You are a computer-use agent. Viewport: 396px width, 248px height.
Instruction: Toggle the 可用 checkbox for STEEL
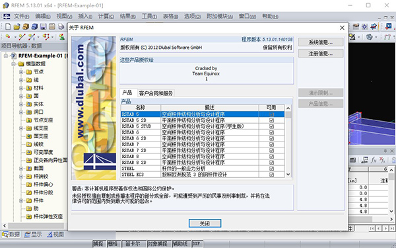coord(271,169)
